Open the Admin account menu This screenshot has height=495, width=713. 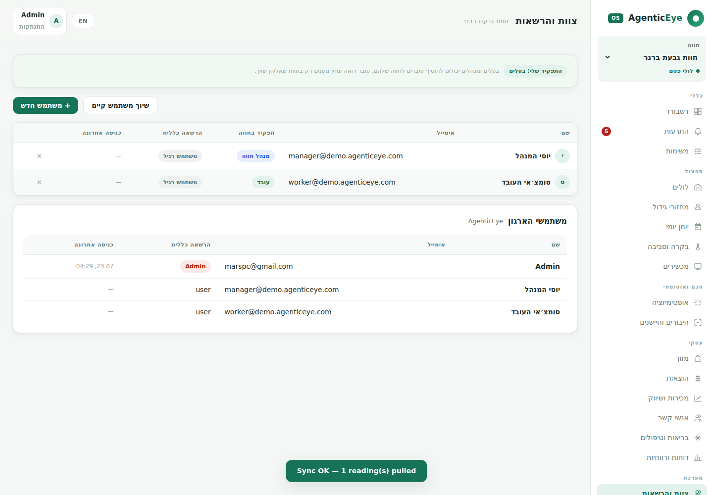[40, 21]
